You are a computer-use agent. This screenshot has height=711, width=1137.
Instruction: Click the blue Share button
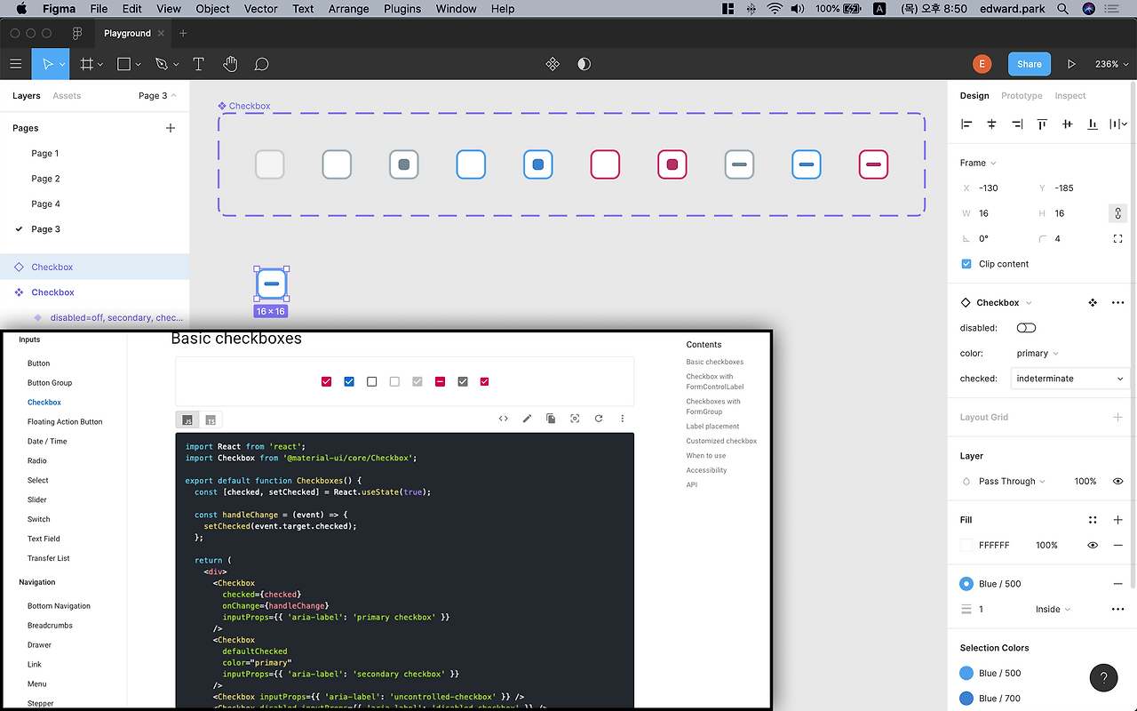point(1030,64)
